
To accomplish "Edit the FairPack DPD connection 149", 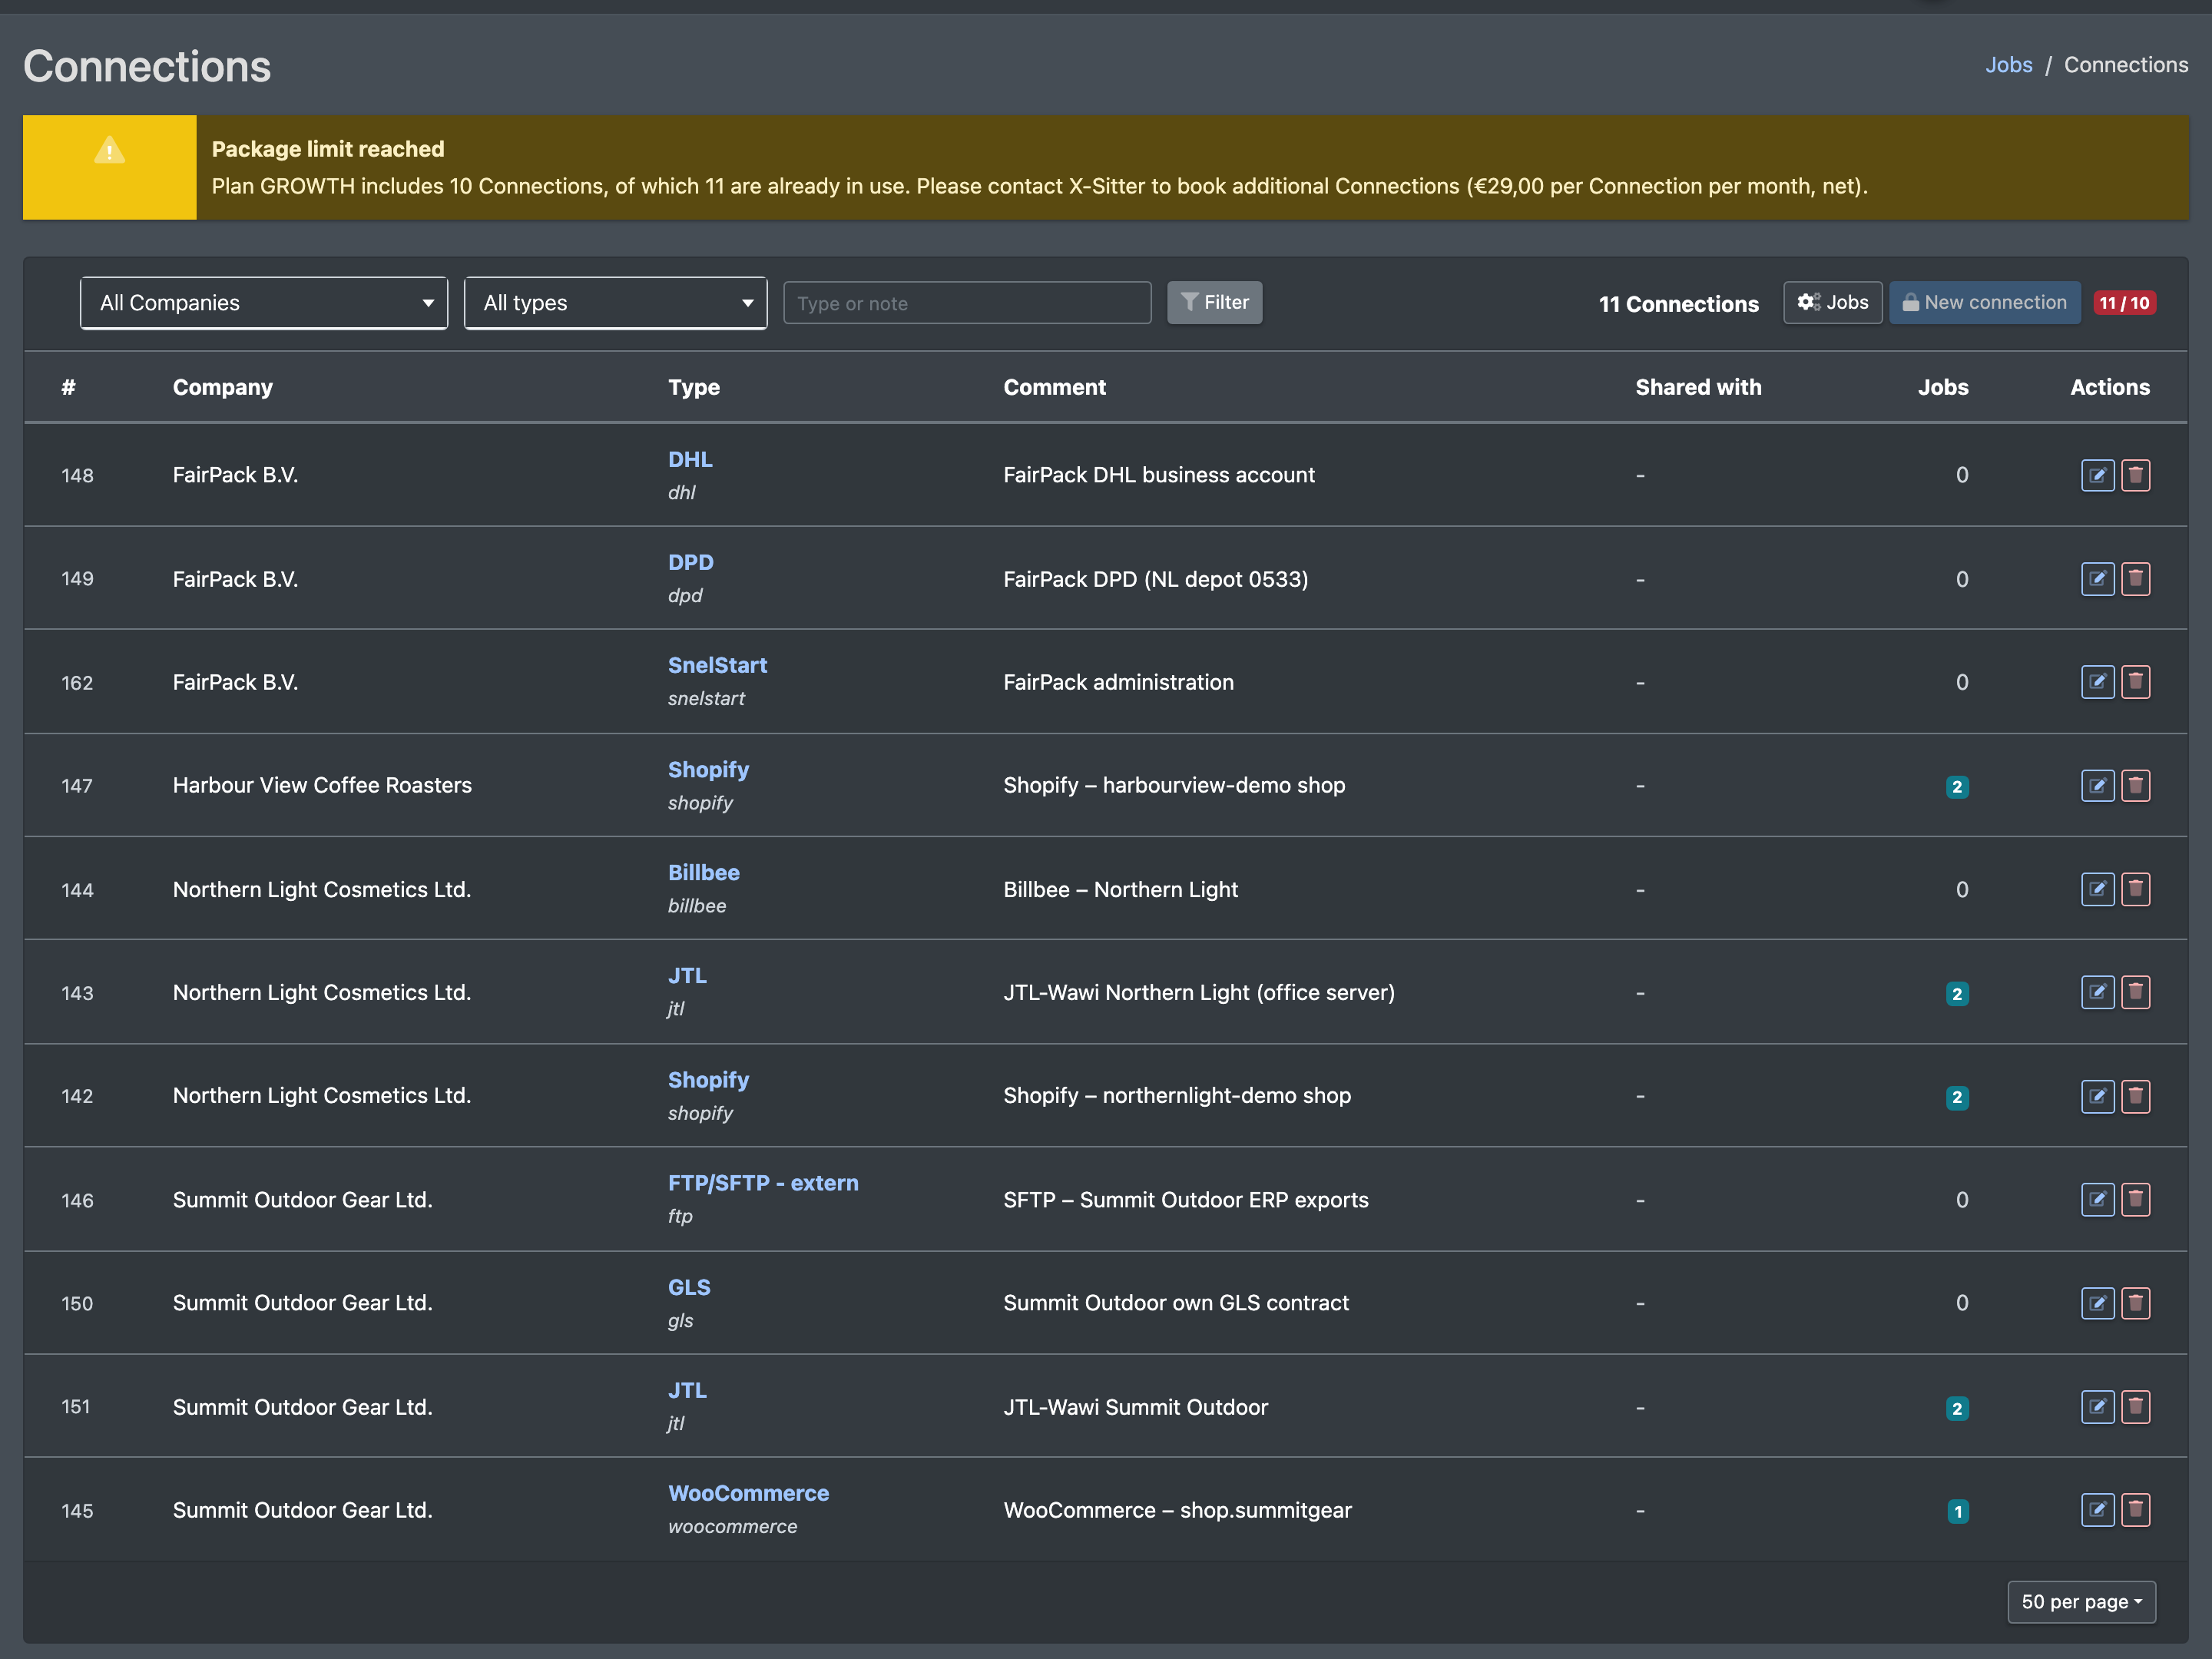I will click(x=2097, y=579).
